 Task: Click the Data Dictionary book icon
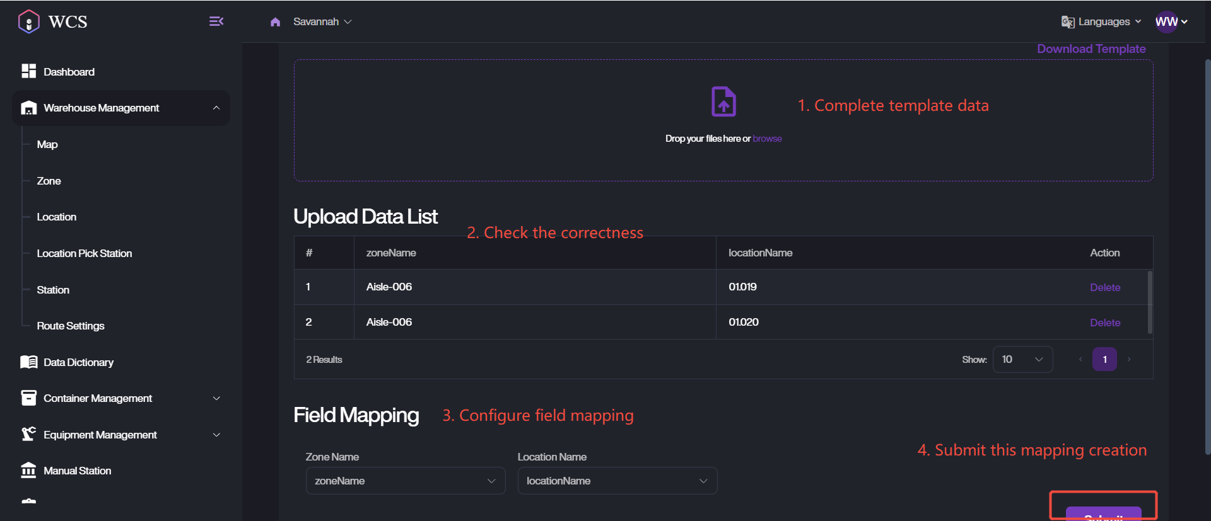pyautogui.click(x=28, y=362)
